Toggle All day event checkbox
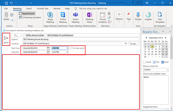This screenshot has height=111, width=173. click(x=71, y=48)
